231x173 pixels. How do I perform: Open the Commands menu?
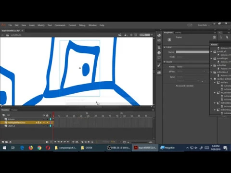60,25
